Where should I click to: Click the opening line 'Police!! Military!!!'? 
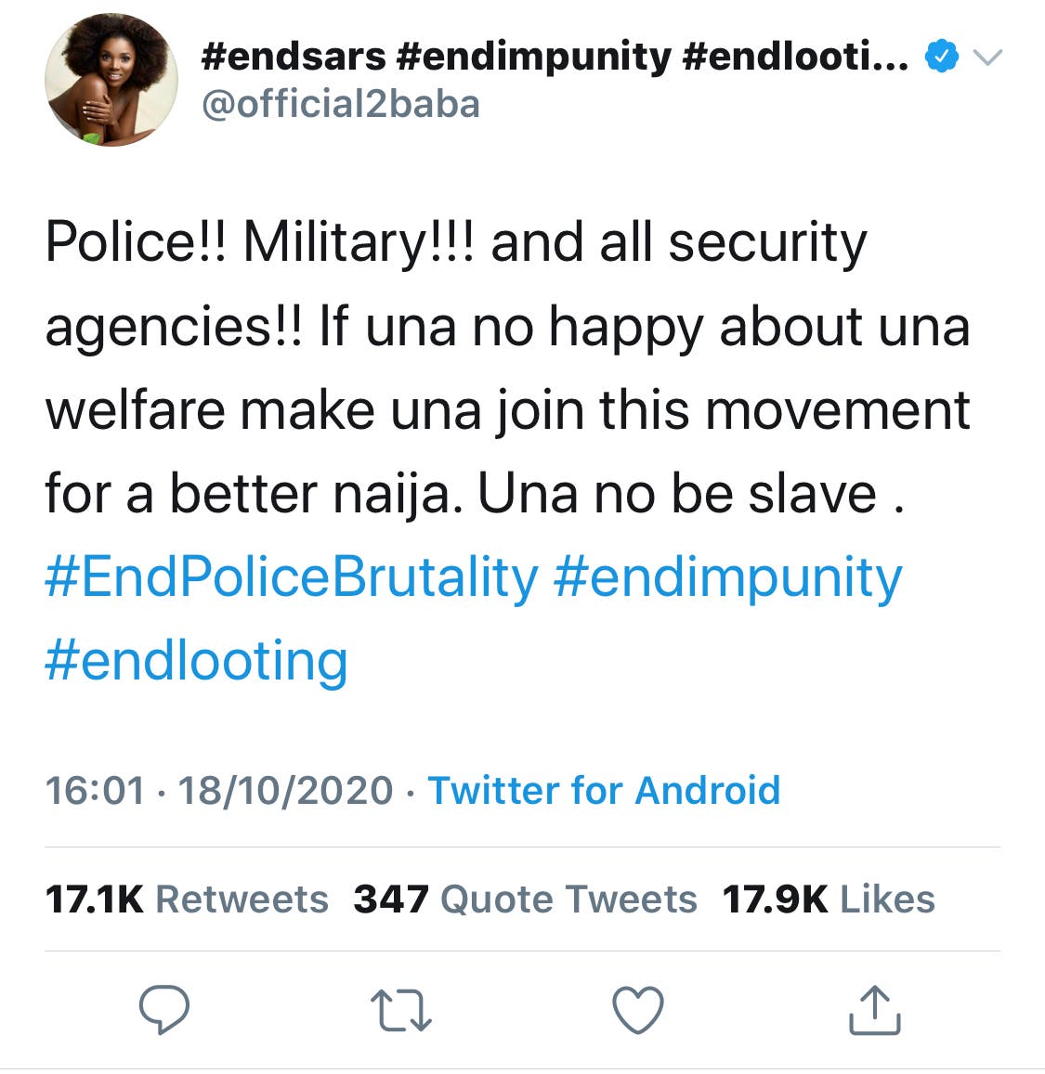(260, 243)
